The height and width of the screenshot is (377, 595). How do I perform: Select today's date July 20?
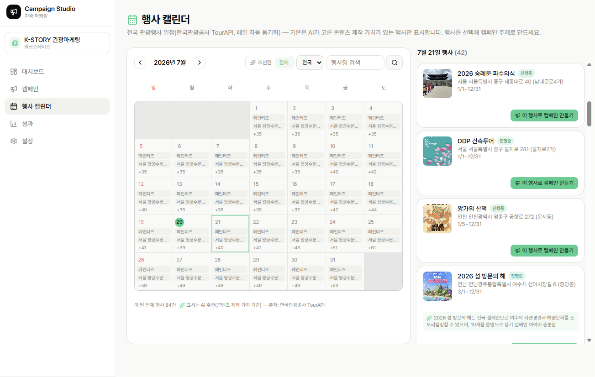192,234
